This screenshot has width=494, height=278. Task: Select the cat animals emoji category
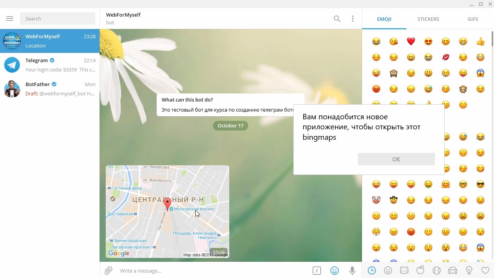[x=404, y=271]
